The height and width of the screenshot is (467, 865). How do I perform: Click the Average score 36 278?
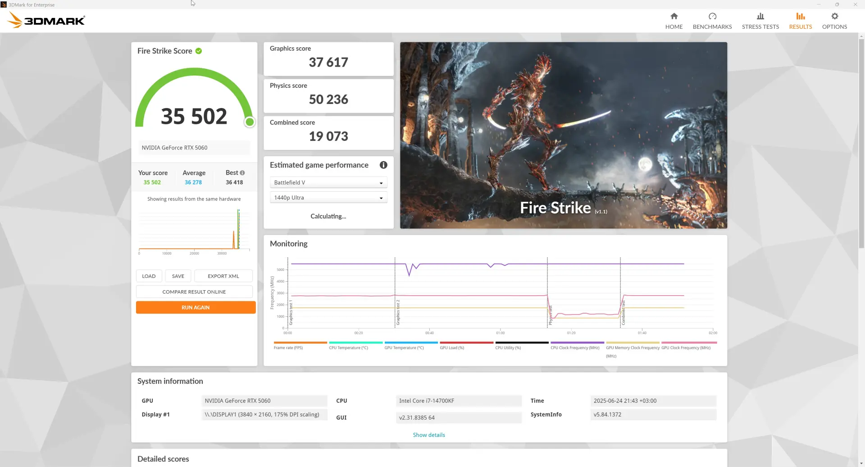(193, 183)
